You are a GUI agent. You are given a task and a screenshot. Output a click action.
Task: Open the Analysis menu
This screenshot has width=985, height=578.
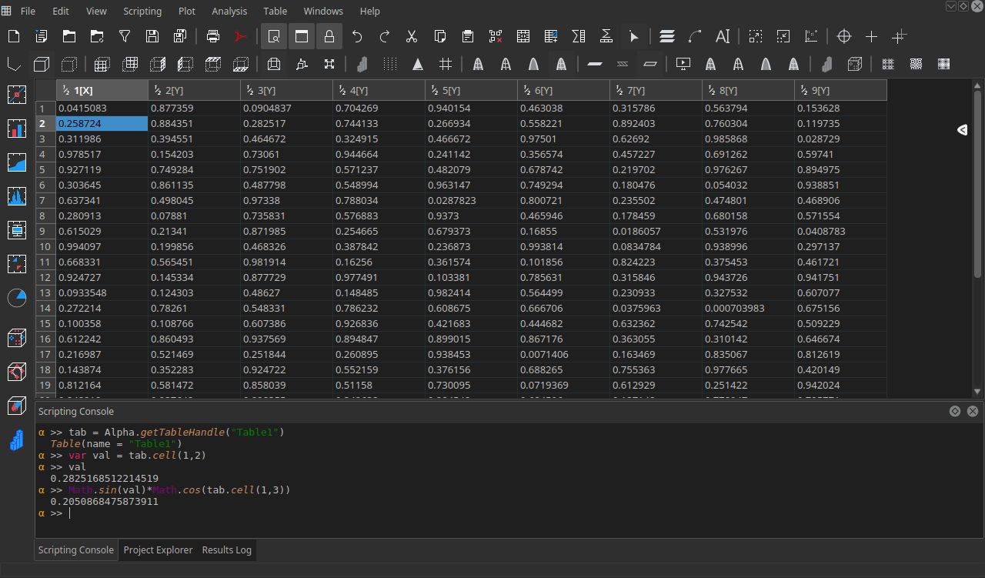pyautogui.click(x=229, y=11)
